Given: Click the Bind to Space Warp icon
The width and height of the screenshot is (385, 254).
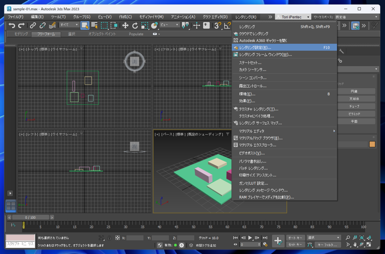Looking at the screenshot, I should 52,25.
